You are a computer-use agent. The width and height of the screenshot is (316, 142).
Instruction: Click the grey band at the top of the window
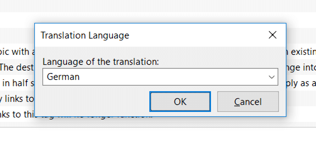coord(158,6)
